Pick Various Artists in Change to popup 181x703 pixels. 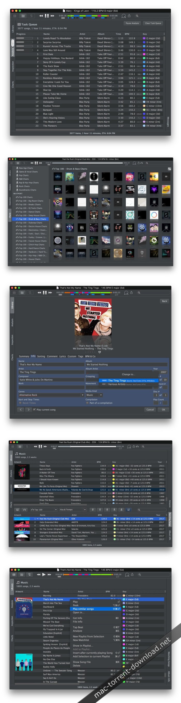[129, 384]
